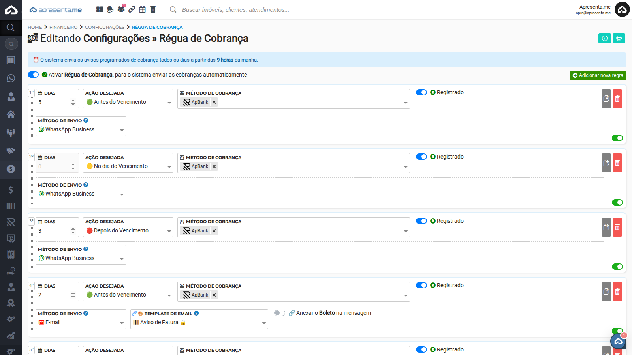
Task: Go to FINANCEIRO in the breadcrumb
Action: [63, 27]
